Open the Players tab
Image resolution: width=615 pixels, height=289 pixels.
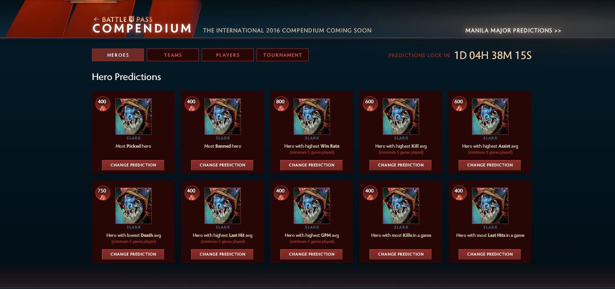pos(228,55)
